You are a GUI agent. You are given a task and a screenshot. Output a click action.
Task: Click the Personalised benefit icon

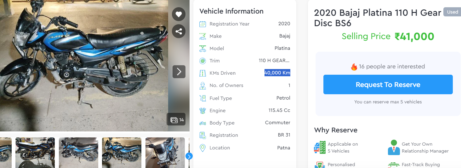coord(320,165)
